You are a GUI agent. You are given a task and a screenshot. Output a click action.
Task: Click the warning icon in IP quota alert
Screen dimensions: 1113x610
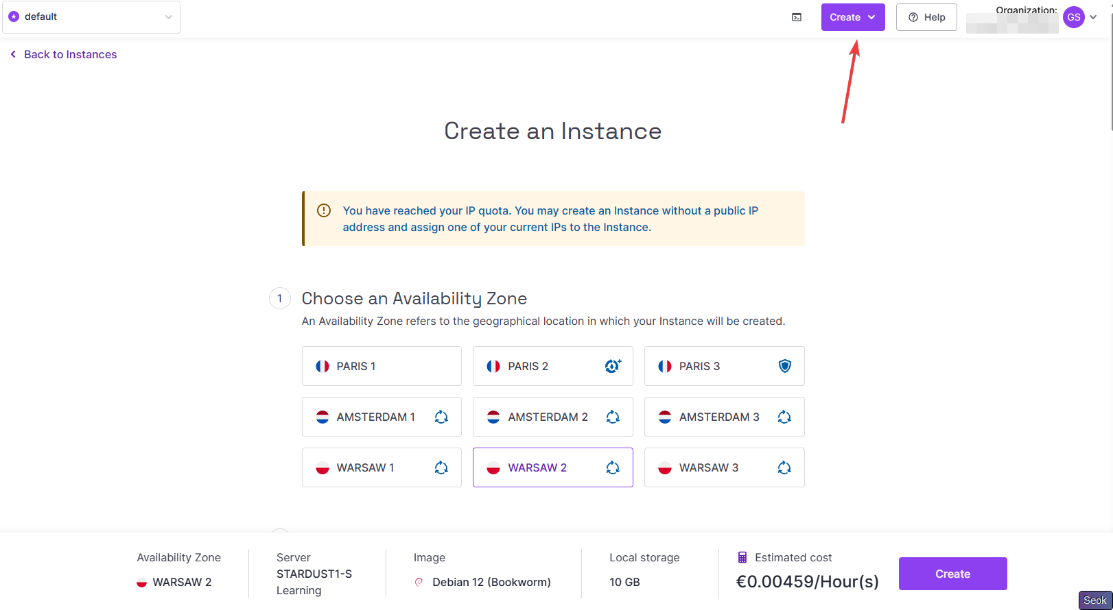(x=324, y=210)
